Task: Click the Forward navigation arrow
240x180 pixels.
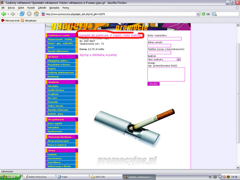Action: click(x=13, y=14)
